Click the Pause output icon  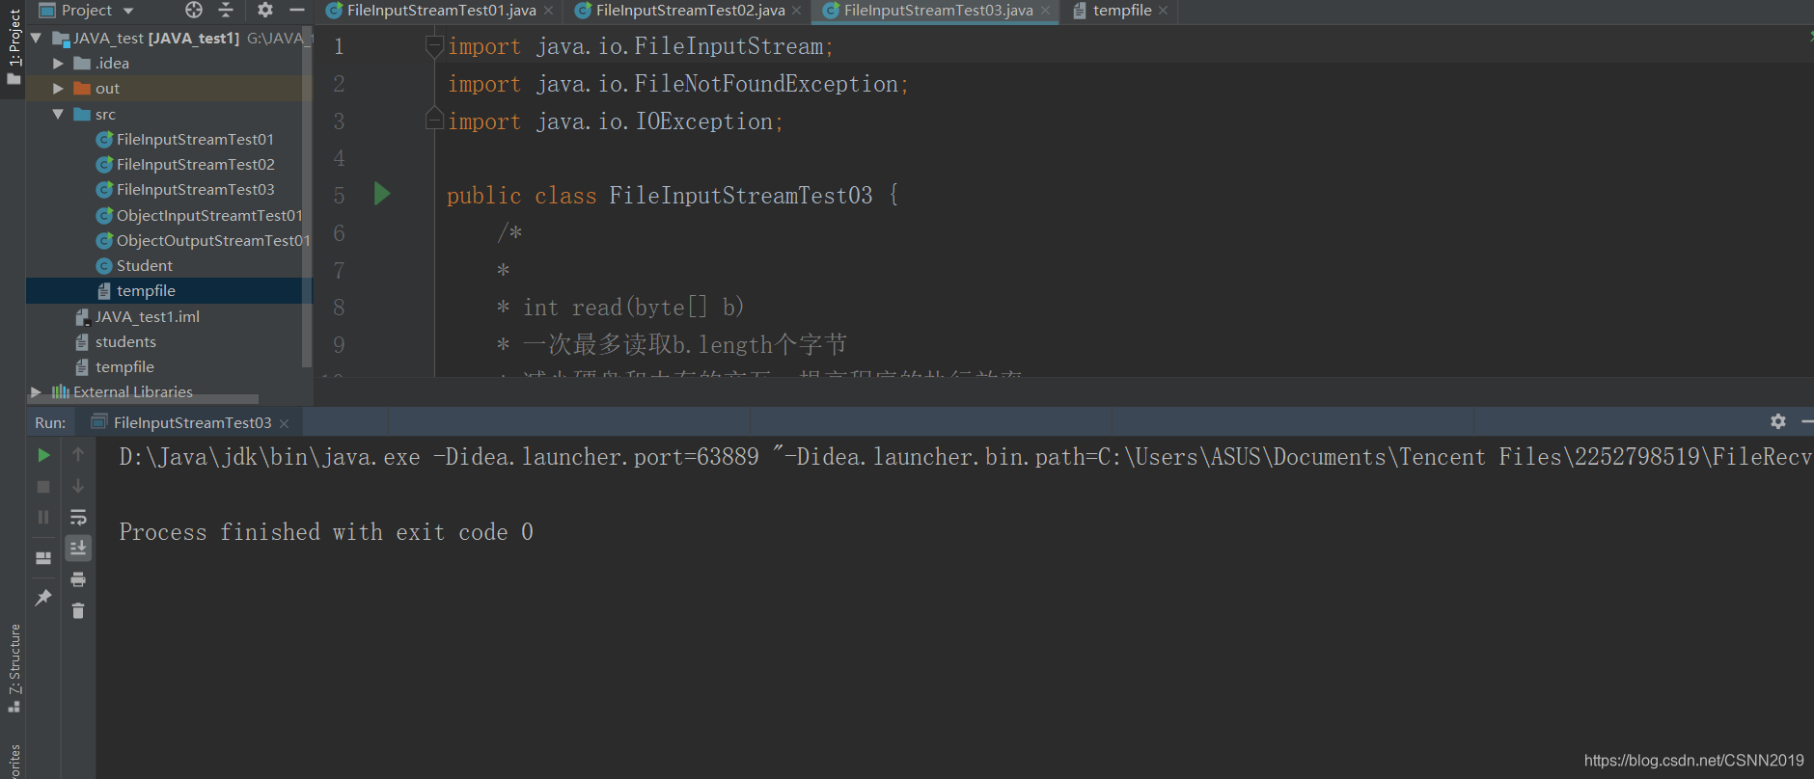[43, 518]
